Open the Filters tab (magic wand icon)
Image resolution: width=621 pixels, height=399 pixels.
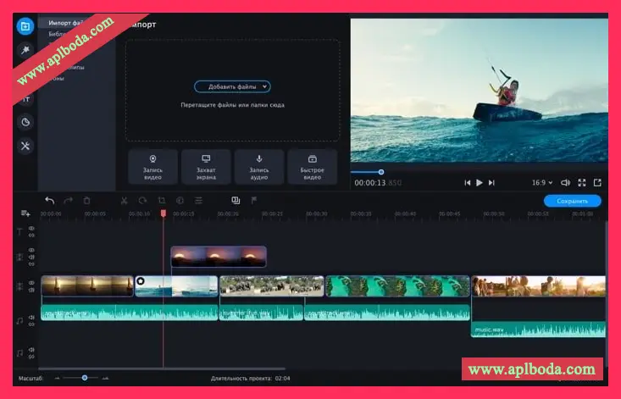(25, 50)
